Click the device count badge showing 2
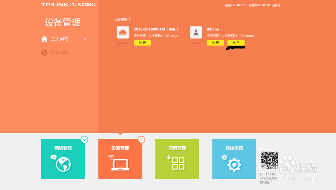Image resolution: width=336 pixels, height=190 pixels. [141, 140]
